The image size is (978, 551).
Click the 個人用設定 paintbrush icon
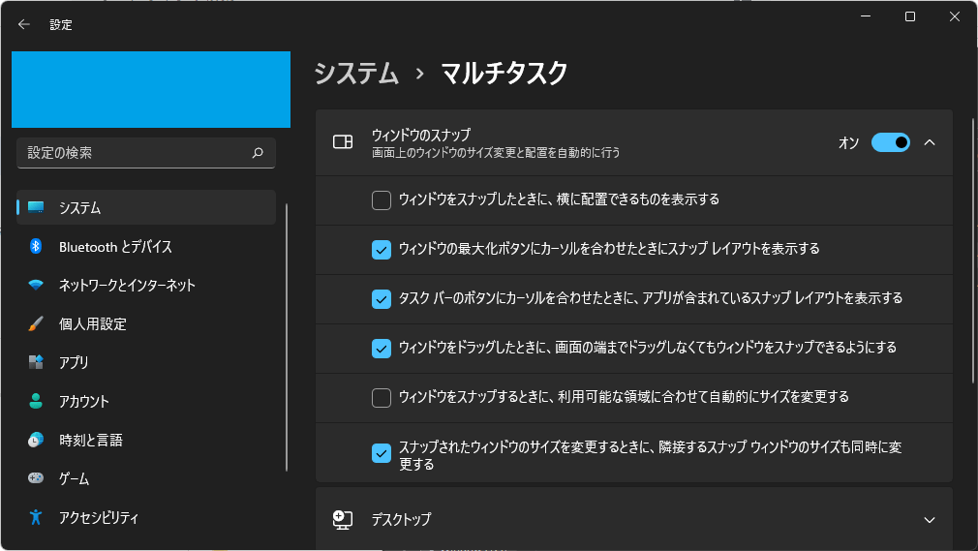(x=36, y=323)
